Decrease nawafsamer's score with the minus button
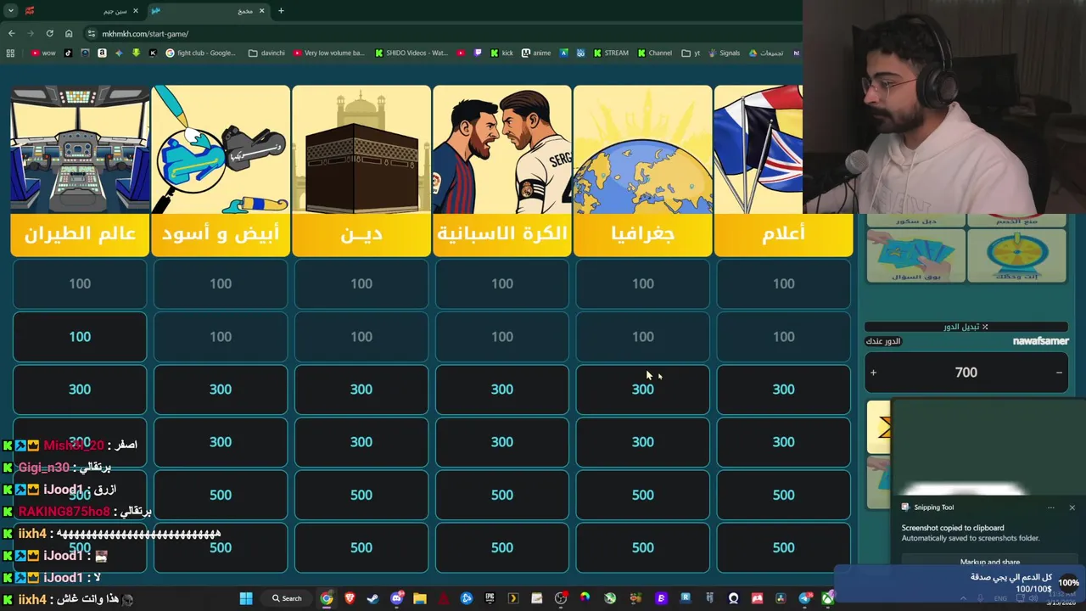This screenshot has width=1086, height=611. click(x=1059, y=373)
